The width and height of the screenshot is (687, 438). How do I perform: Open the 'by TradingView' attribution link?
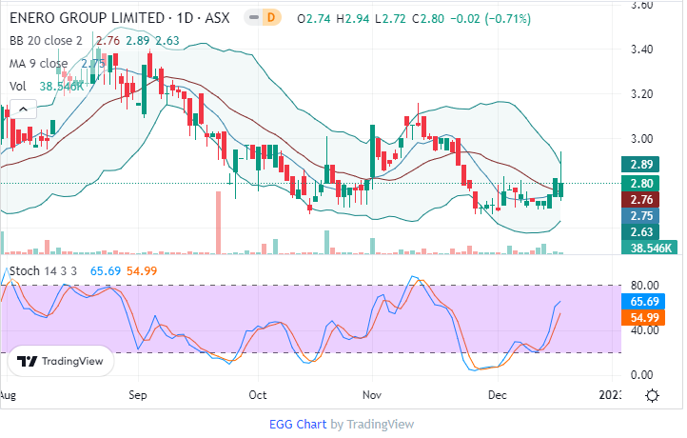(372, 424)
